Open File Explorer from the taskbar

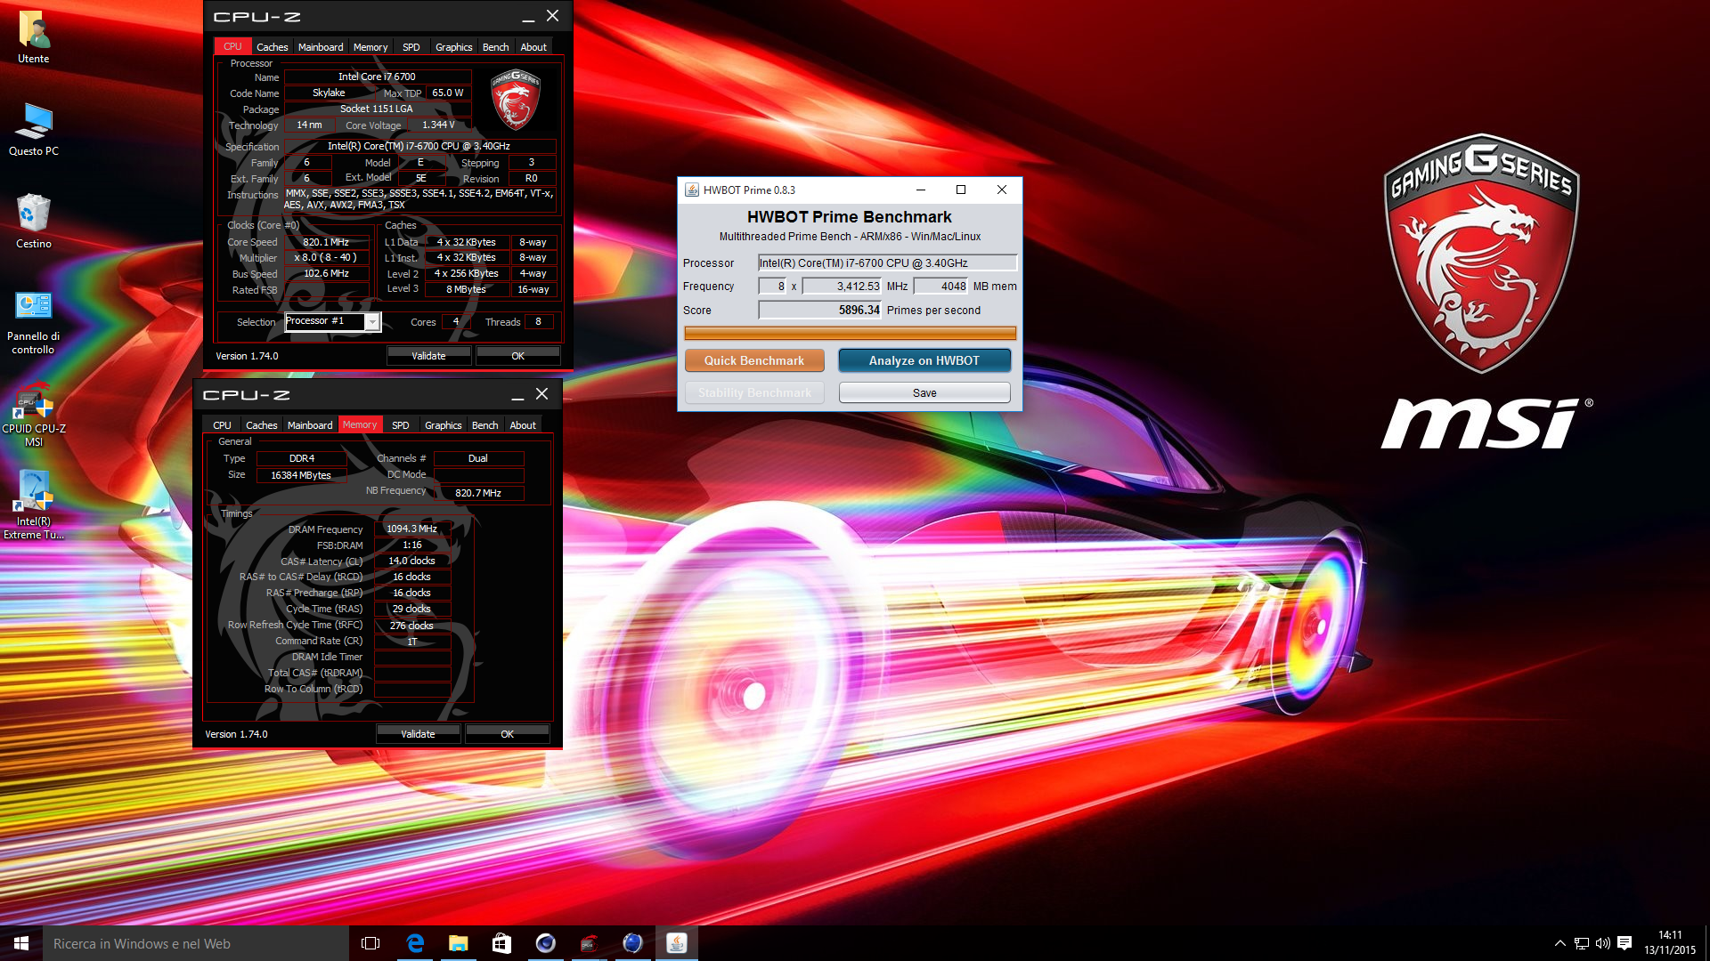tap(458, 943)
